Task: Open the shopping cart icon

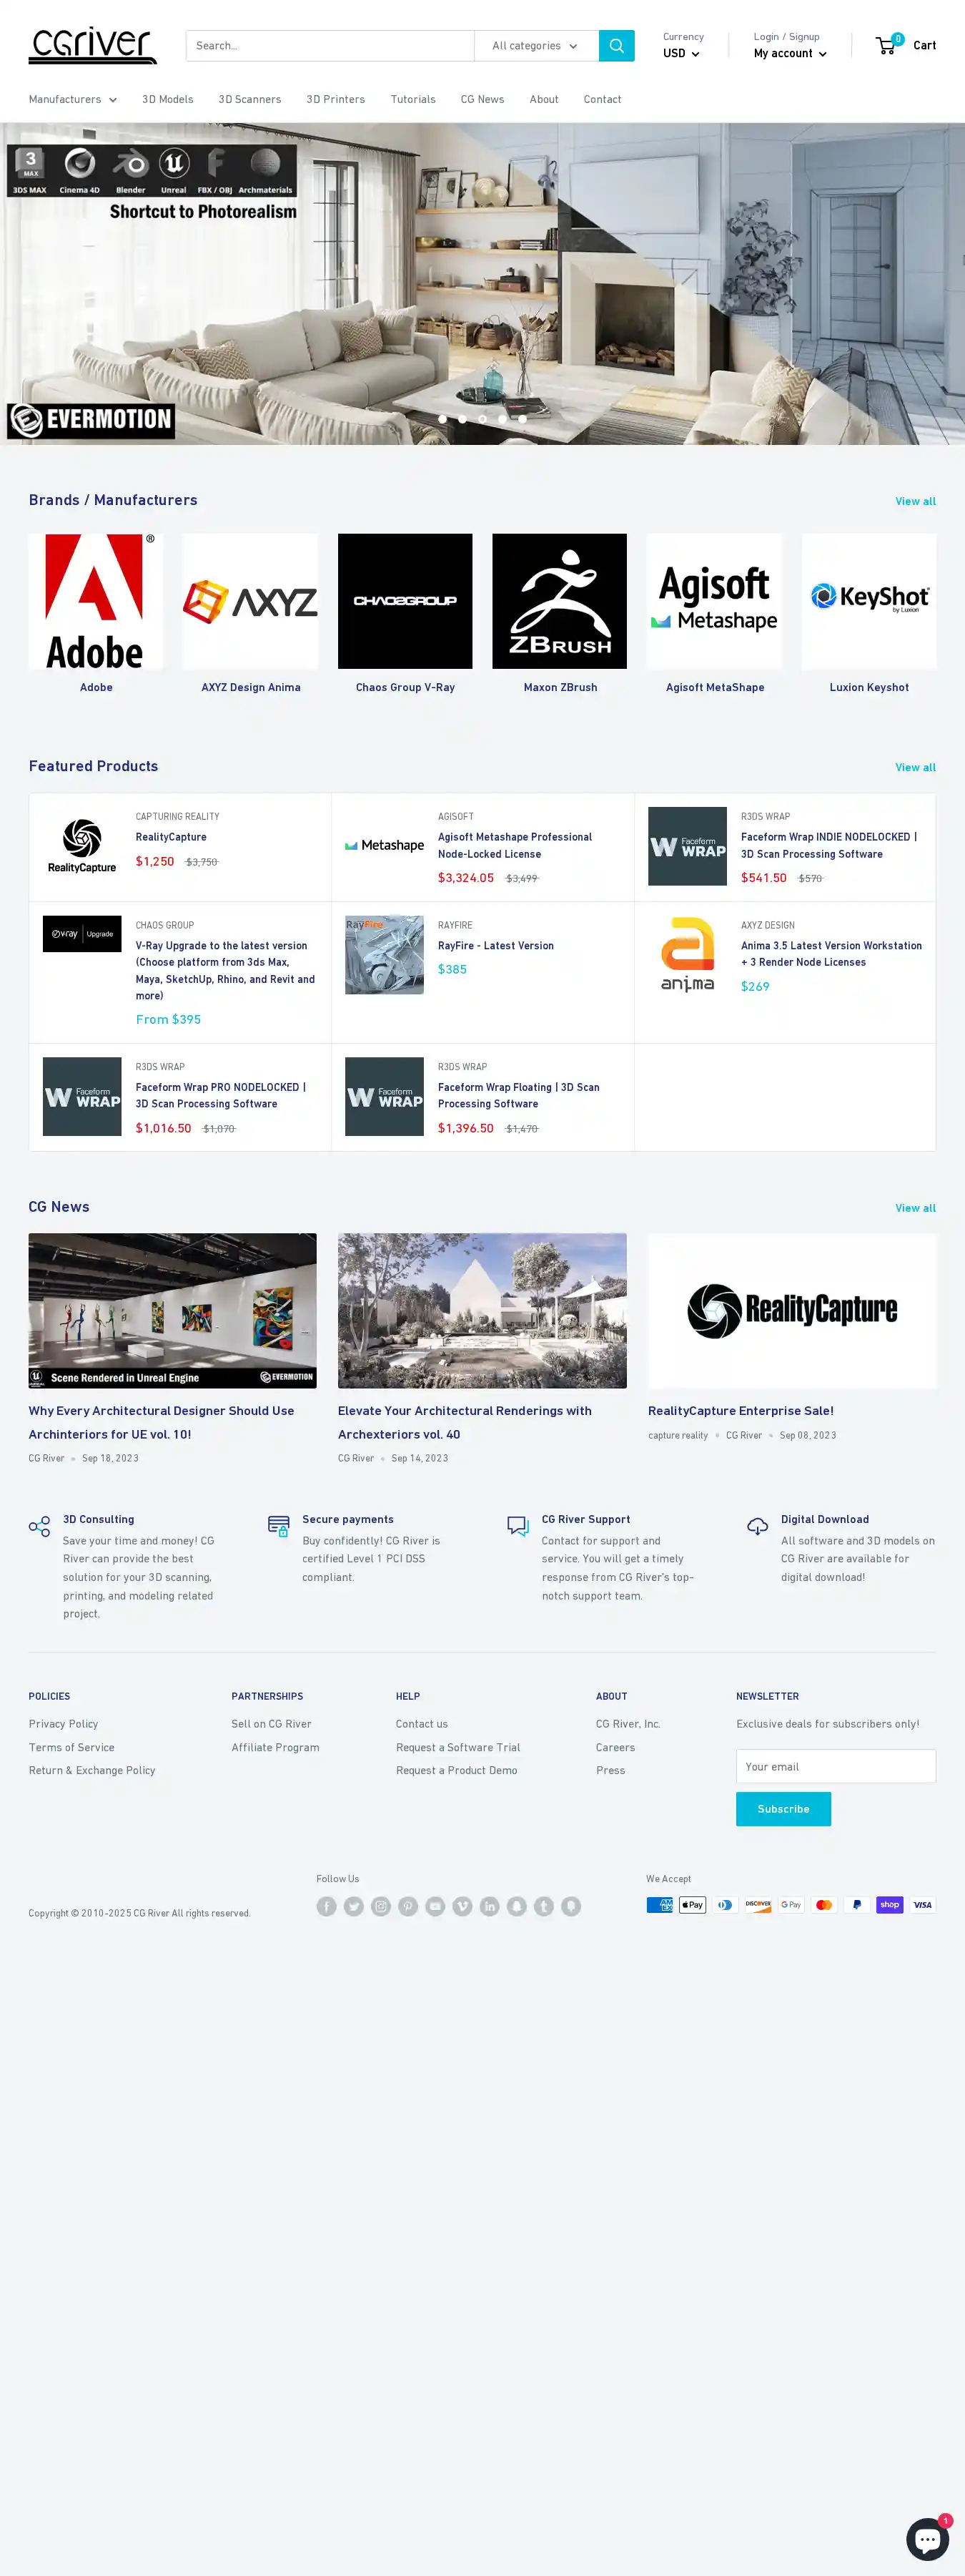Action: pos(886,46)
